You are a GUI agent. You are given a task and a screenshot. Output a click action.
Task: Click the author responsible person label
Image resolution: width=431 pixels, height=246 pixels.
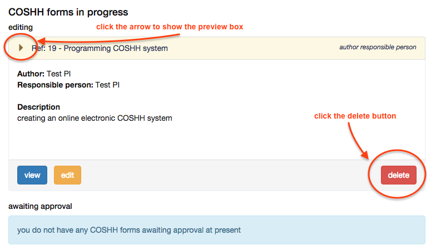click(x=378, y=47)
